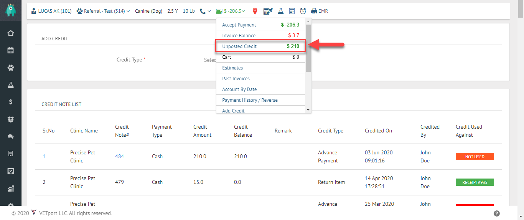Choose Unposted Credit in the menu
This screenshot has height=220, width=524.
click(261, 46)
